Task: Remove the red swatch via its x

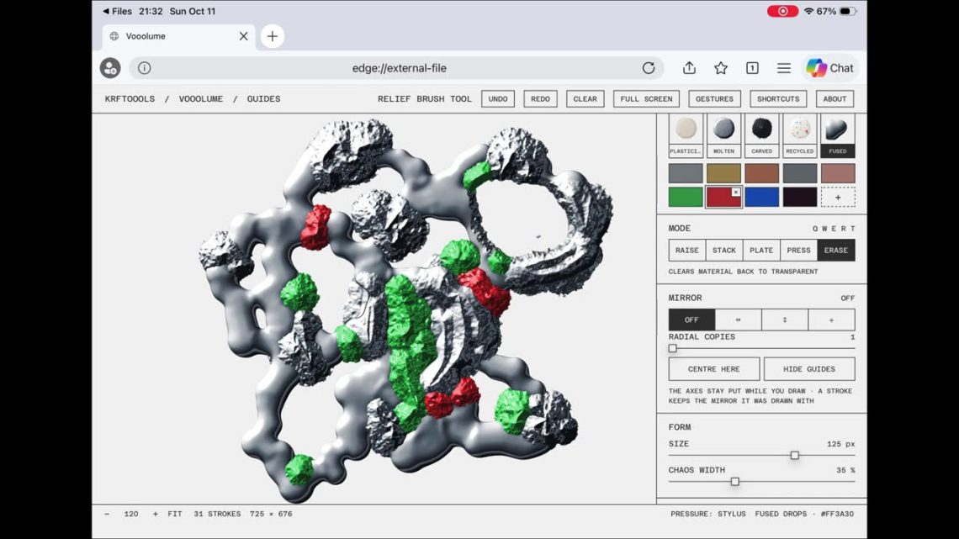Action: pos(736,192)
